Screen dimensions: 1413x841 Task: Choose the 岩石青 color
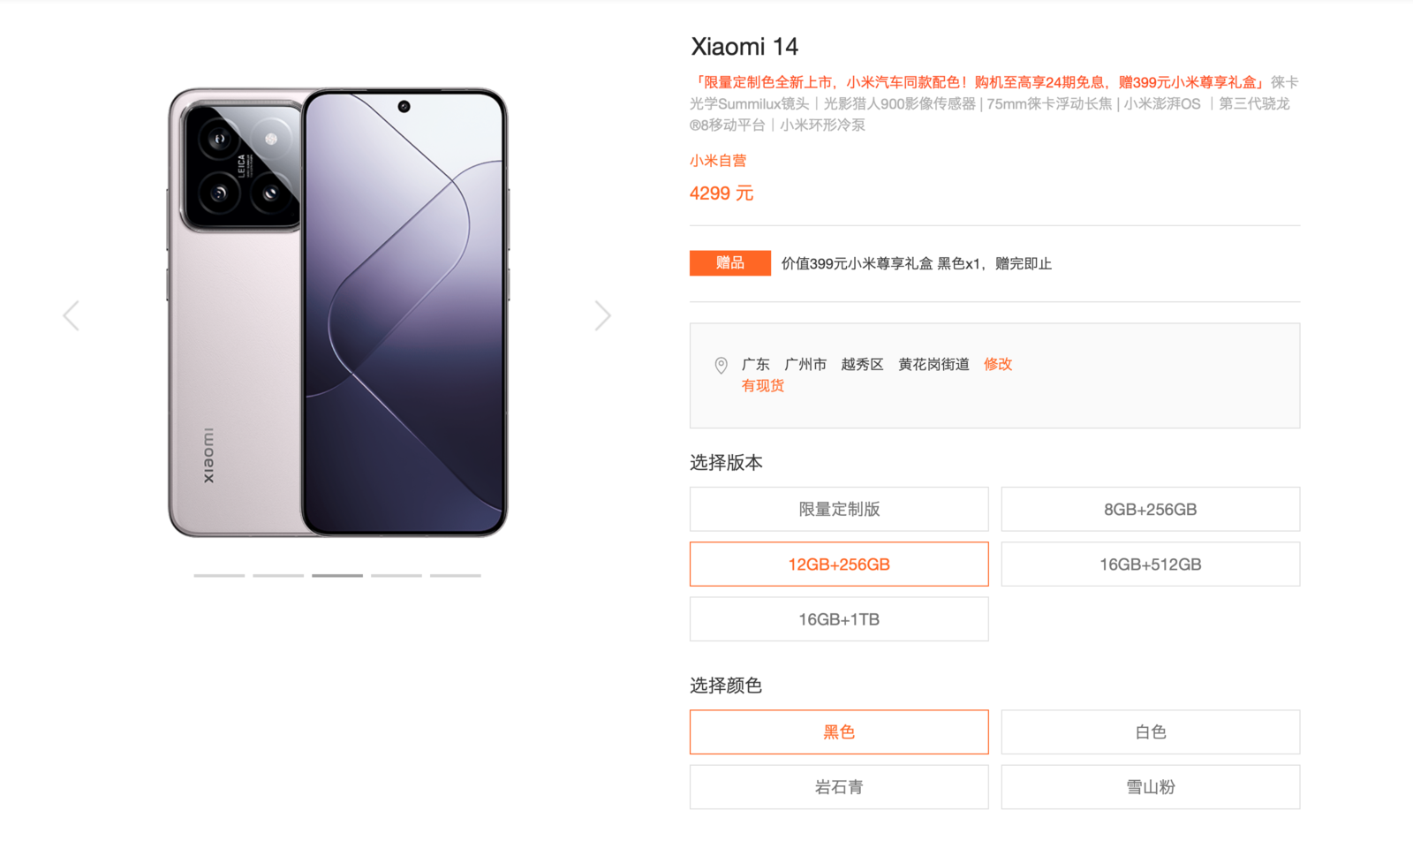[x=839, y=787]
